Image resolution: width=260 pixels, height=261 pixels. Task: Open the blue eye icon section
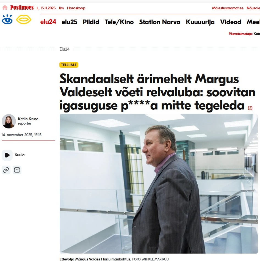coord(7,19)
